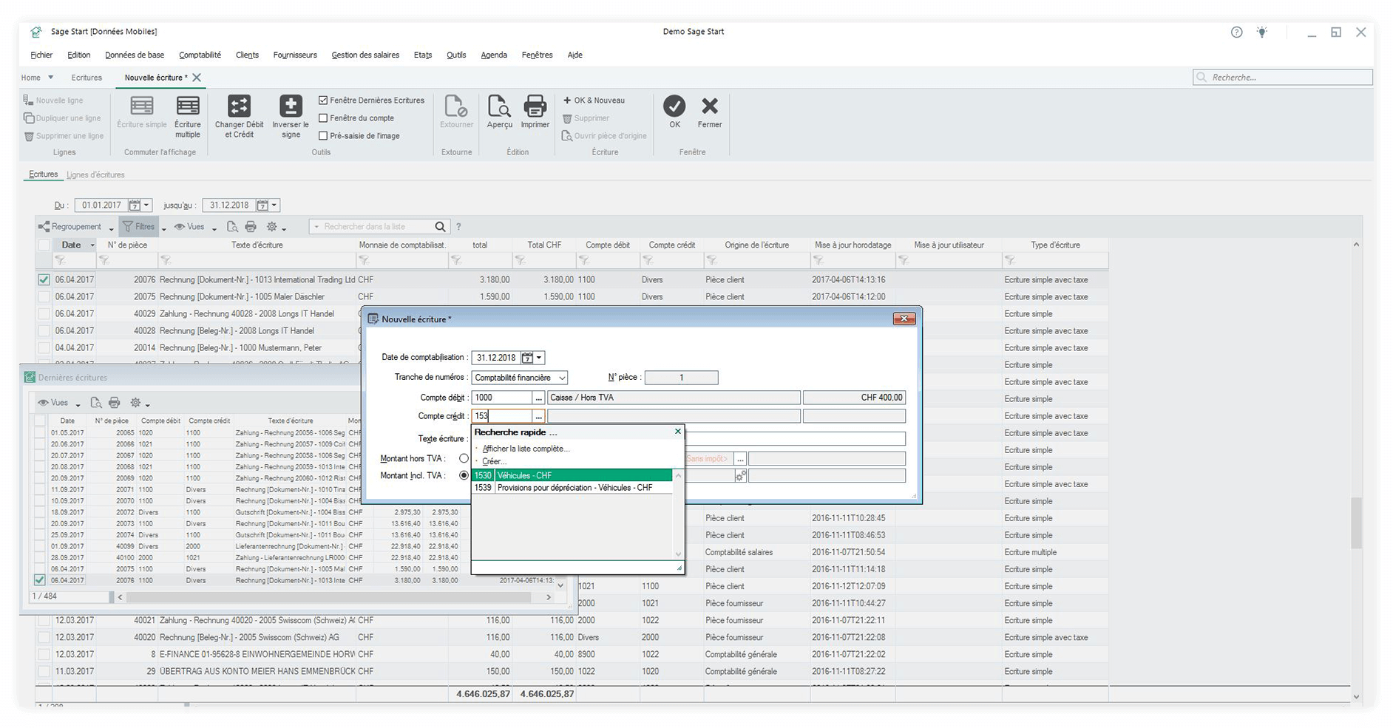Screen dimensions: 1393x728
Task: Toggle the select-all checkbox in main list header
Action: point(44,245)
